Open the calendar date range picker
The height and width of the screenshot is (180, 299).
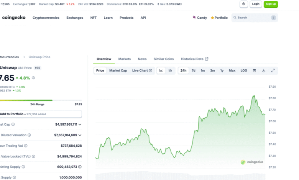coord(255,70)
